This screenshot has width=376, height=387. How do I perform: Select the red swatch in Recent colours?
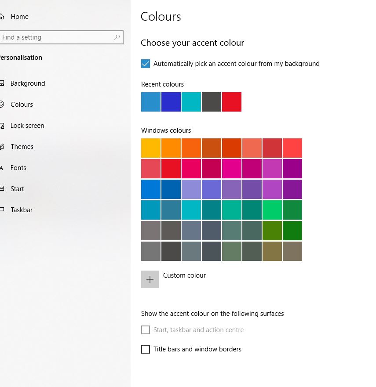click(232, 102)
